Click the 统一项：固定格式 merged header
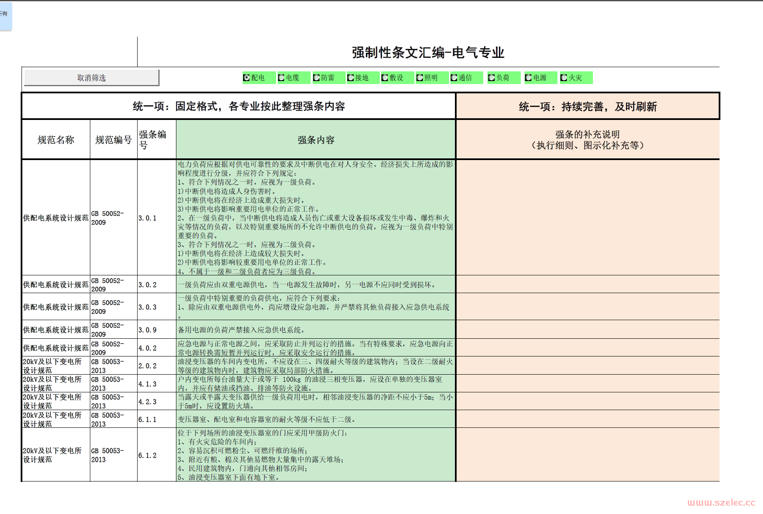The width and height of the screenshot is (763, 514). click(239, 106)
